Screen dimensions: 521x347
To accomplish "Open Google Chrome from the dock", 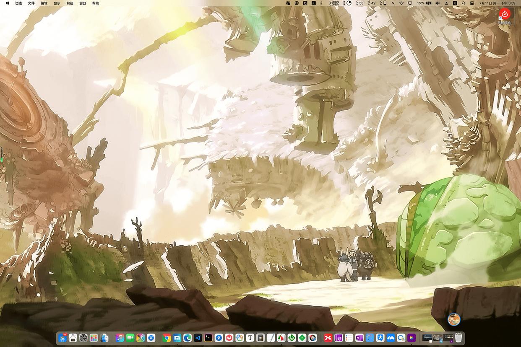I will tap(167, 338).
